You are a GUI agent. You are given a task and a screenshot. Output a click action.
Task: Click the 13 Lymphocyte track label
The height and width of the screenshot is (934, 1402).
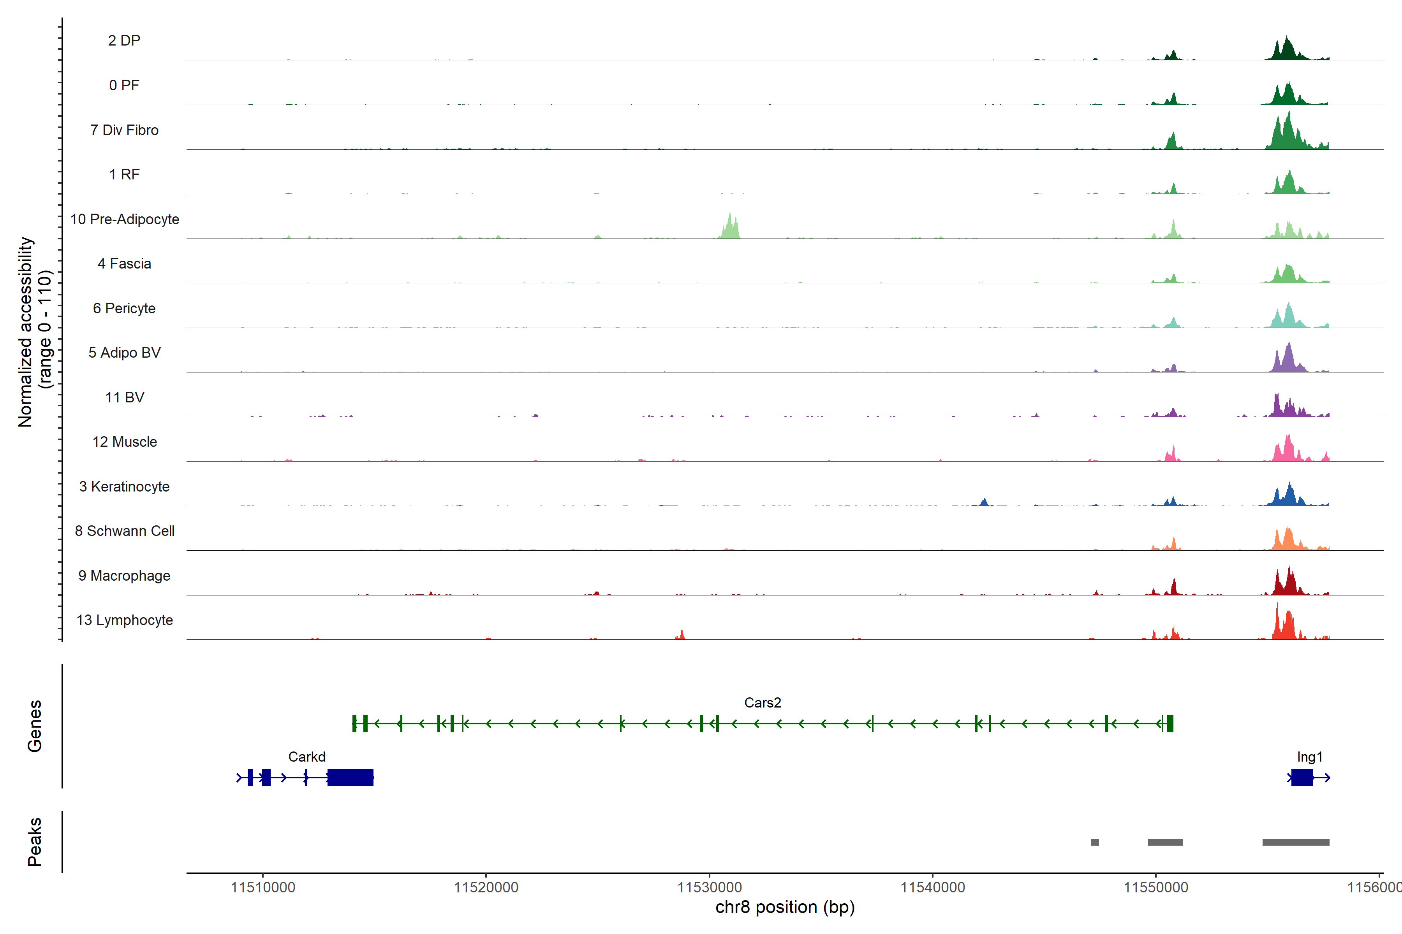125,620
